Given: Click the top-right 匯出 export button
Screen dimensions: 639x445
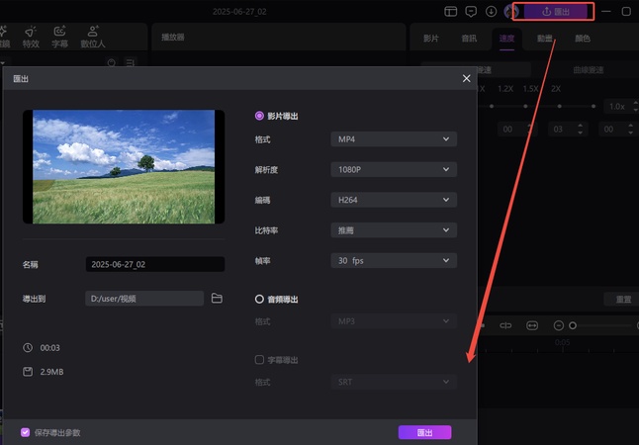Looking at the screenshot, I should pos(555,12).
